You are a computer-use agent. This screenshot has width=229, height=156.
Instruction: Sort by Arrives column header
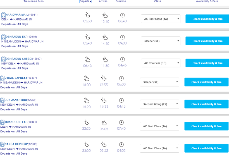pos(103,1)
